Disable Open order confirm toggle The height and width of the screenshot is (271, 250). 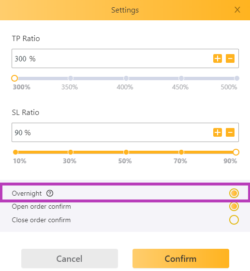[234, 206]
